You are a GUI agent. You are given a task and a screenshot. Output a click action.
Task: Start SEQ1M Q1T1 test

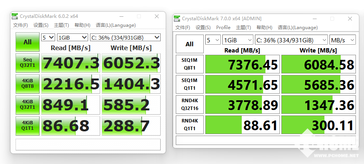point(189,84)
